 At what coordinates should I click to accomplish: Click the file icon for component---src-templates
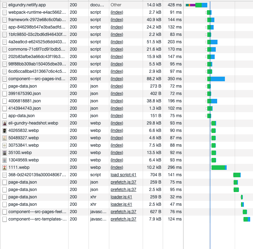click(x=5, y=219)
